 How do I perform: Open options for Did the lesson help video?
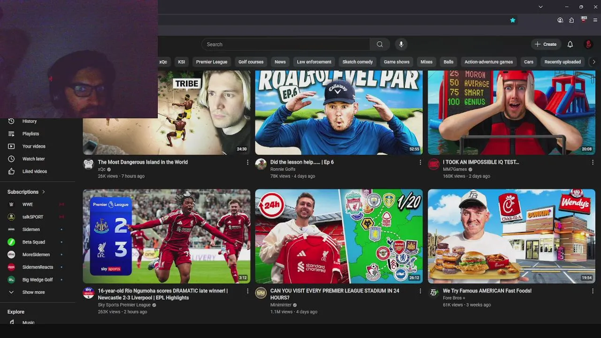(420, 162)
